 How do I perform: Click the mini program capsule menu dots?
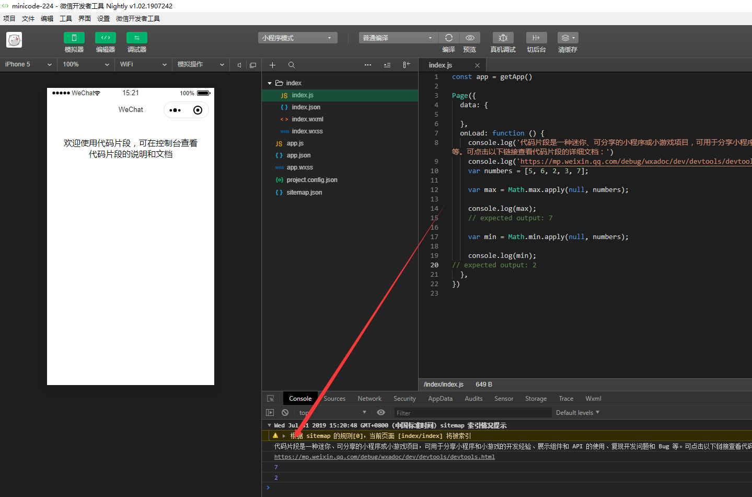tap(175, 110)
